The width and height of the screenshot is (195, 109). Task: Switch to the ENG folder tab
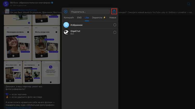(79, 18)
